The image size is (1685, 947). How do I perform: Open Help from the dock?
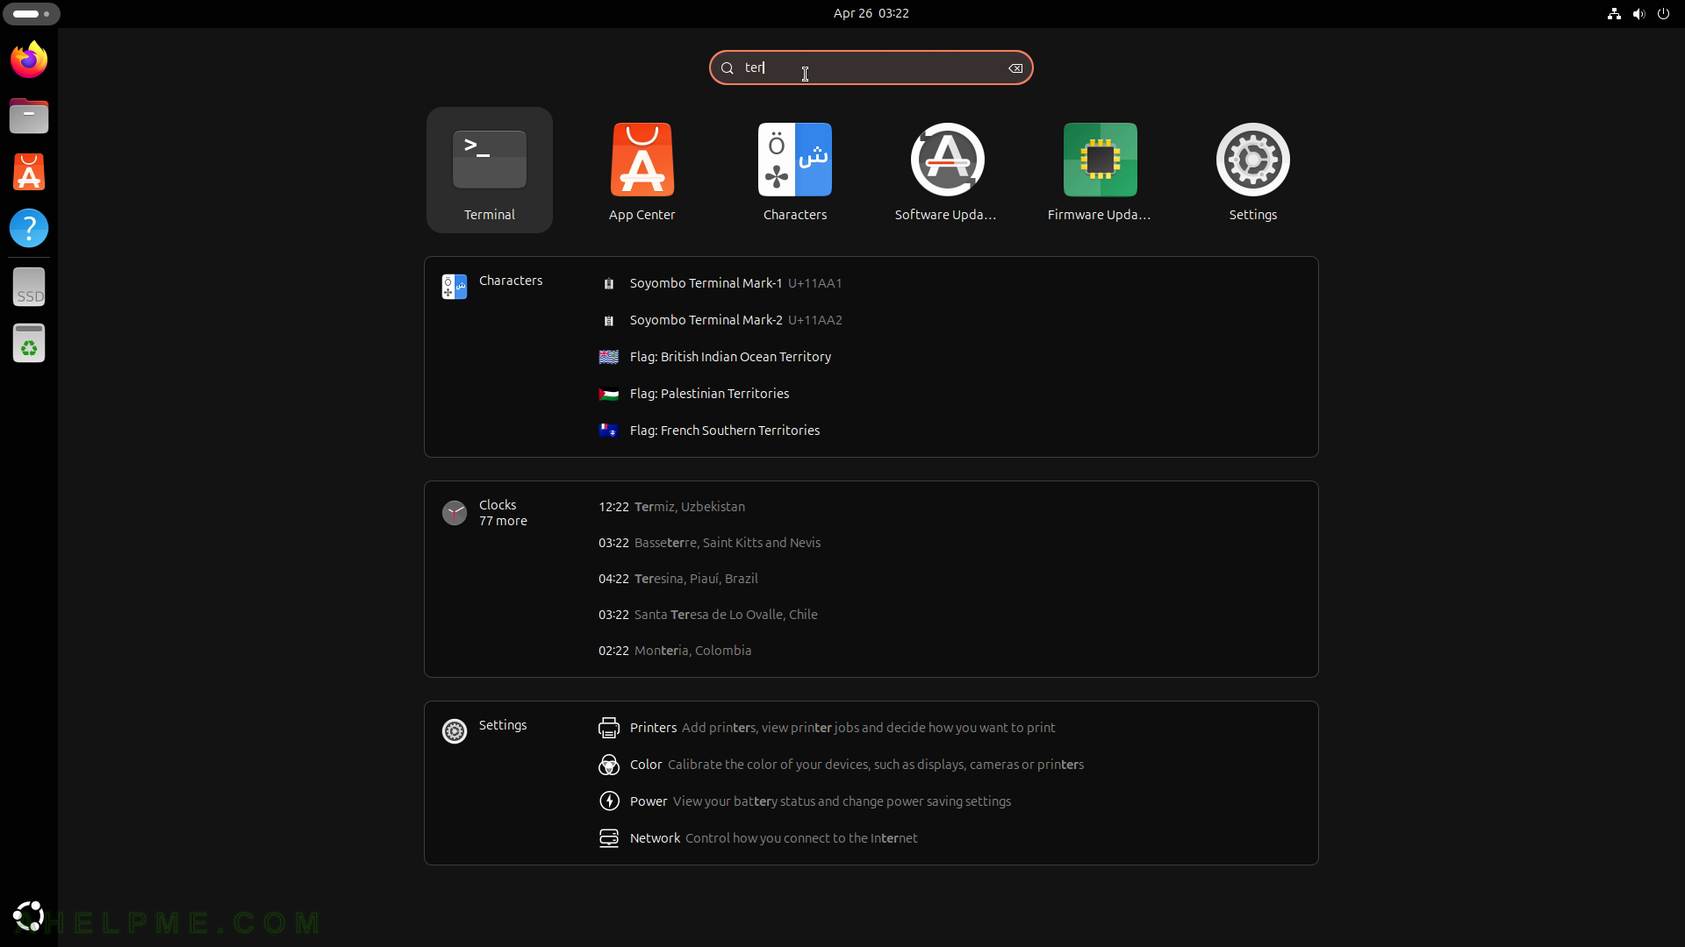tap(29, 228)
